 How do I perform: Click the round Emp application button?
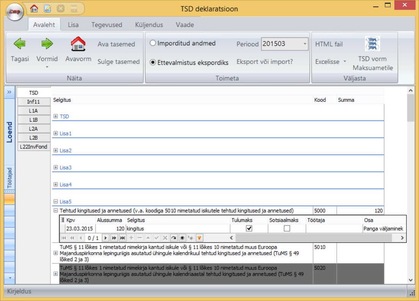click(15, 12)
